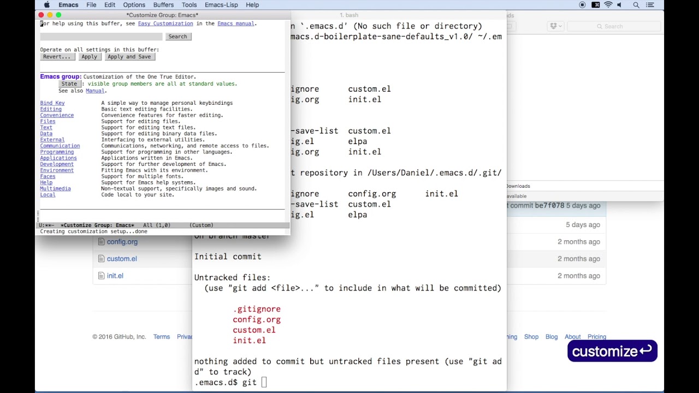
Task: Open config.org file link on GitHub page
Action: pos(122,242)
